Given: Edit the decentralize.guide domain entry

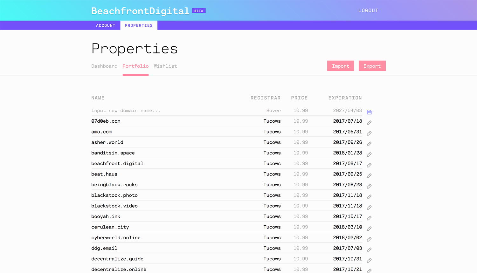Looking at the screenshot, I should tap(369, 260).
